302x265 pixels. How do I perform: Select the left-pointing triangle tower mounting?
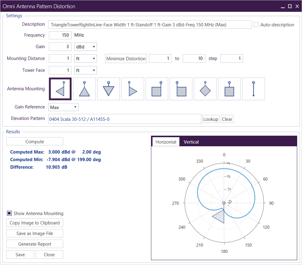[60, 89]
